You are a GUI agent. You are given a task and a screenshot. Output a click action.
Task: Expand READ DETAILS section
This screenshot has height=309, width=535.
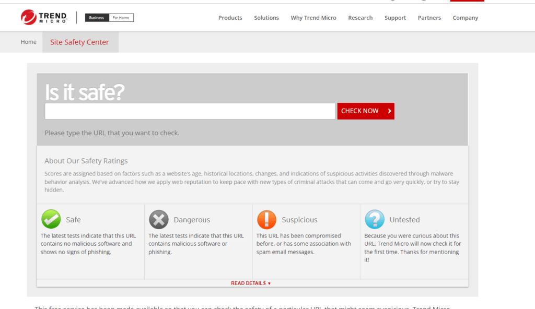[x=251, y=283]
